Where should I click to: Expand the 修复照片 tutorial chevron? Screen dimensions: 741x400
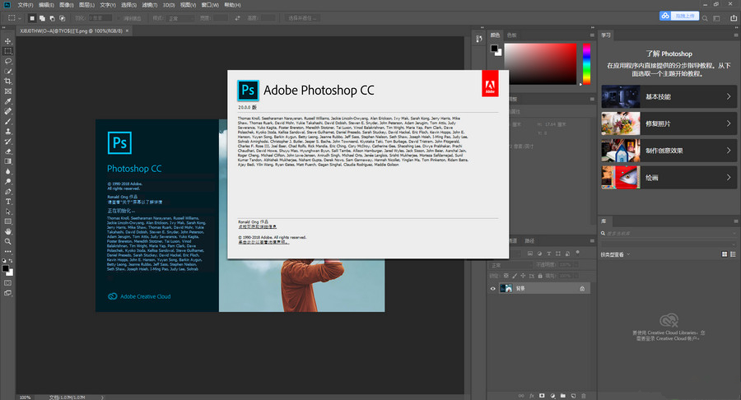point(729,124)
